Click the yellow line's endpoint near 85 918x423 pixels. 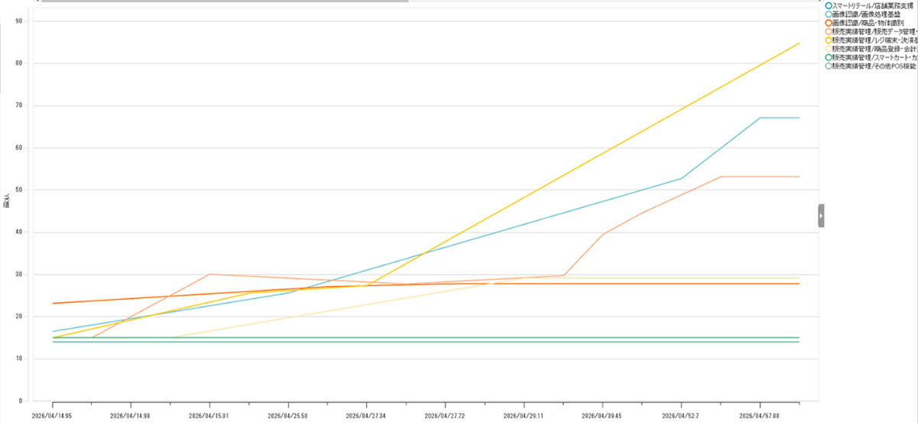(799, 44)
